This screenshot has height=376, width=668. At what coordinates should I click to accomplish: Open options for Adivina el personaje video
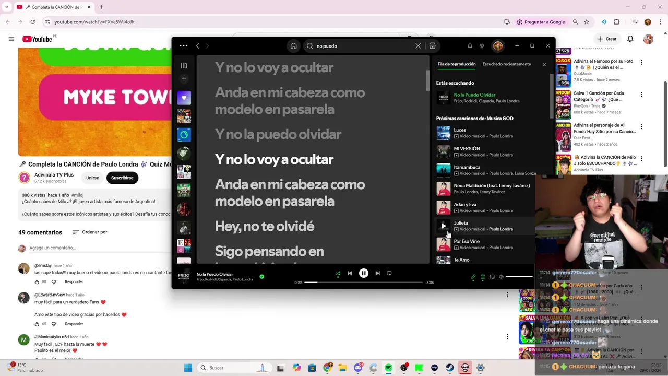[641, 126]
